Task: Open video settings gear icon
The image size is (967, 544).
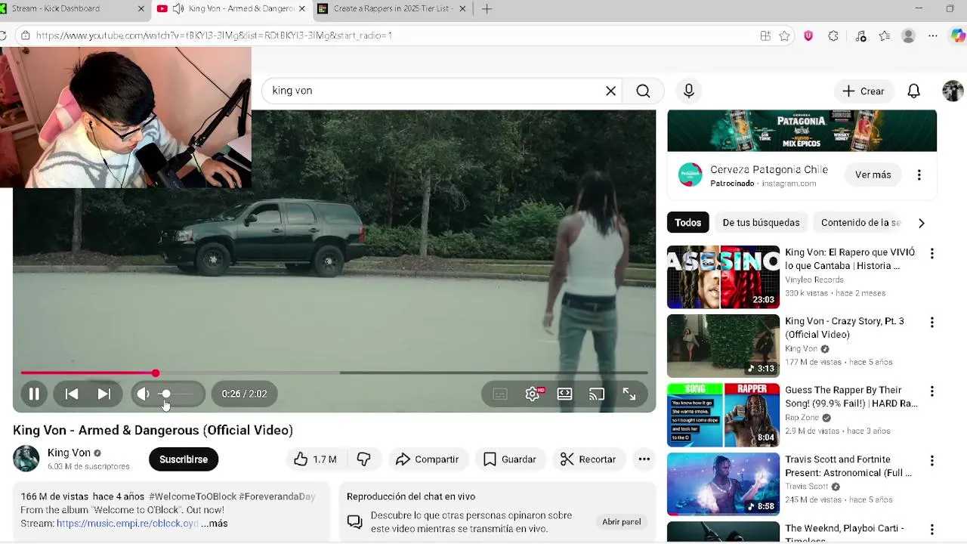Action: [x=533, y=394]
